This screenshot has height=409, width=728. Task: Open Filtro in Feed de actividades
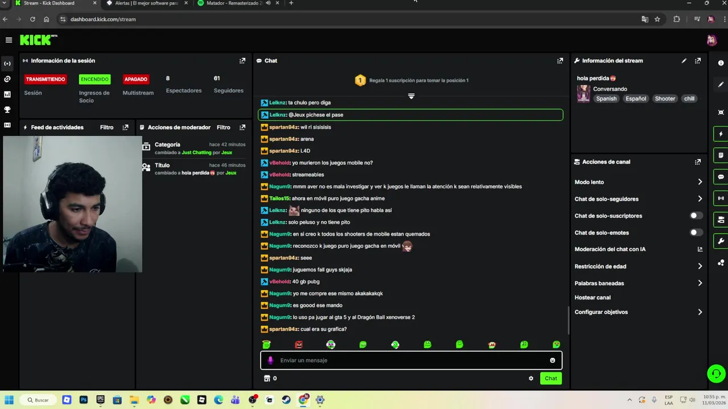tap(106, 127)
